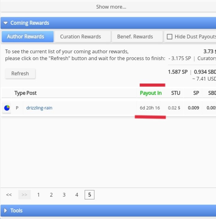The height and width of the screenshot is (219, 216).
Task: Sort by the Post column header
Action: pos(32,93)
